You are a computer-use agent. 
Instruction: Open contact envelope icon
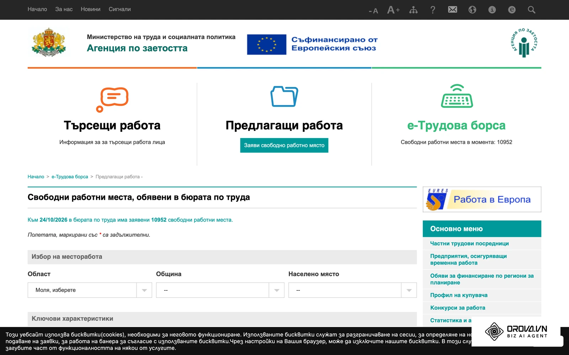tap(453, 10)
